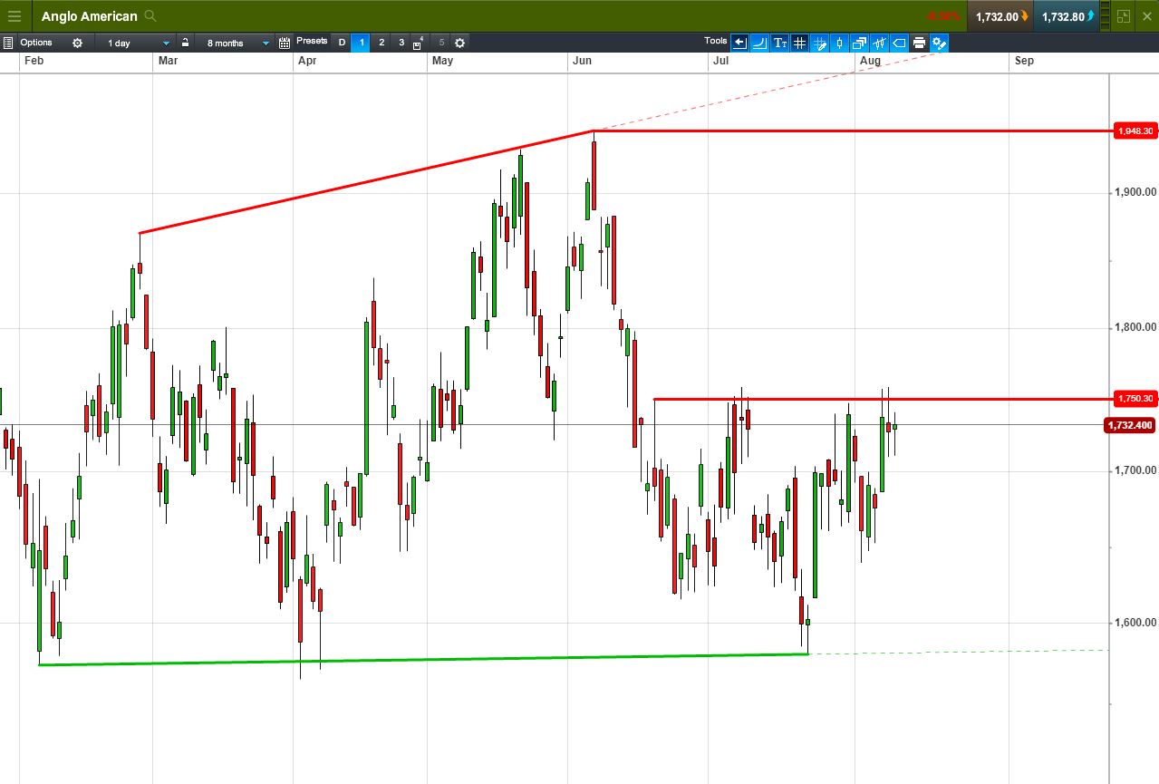Click the Jun month label
The width and height of the screenshot is (1159, 784).
pyautogui.click(x=582, y=61)
